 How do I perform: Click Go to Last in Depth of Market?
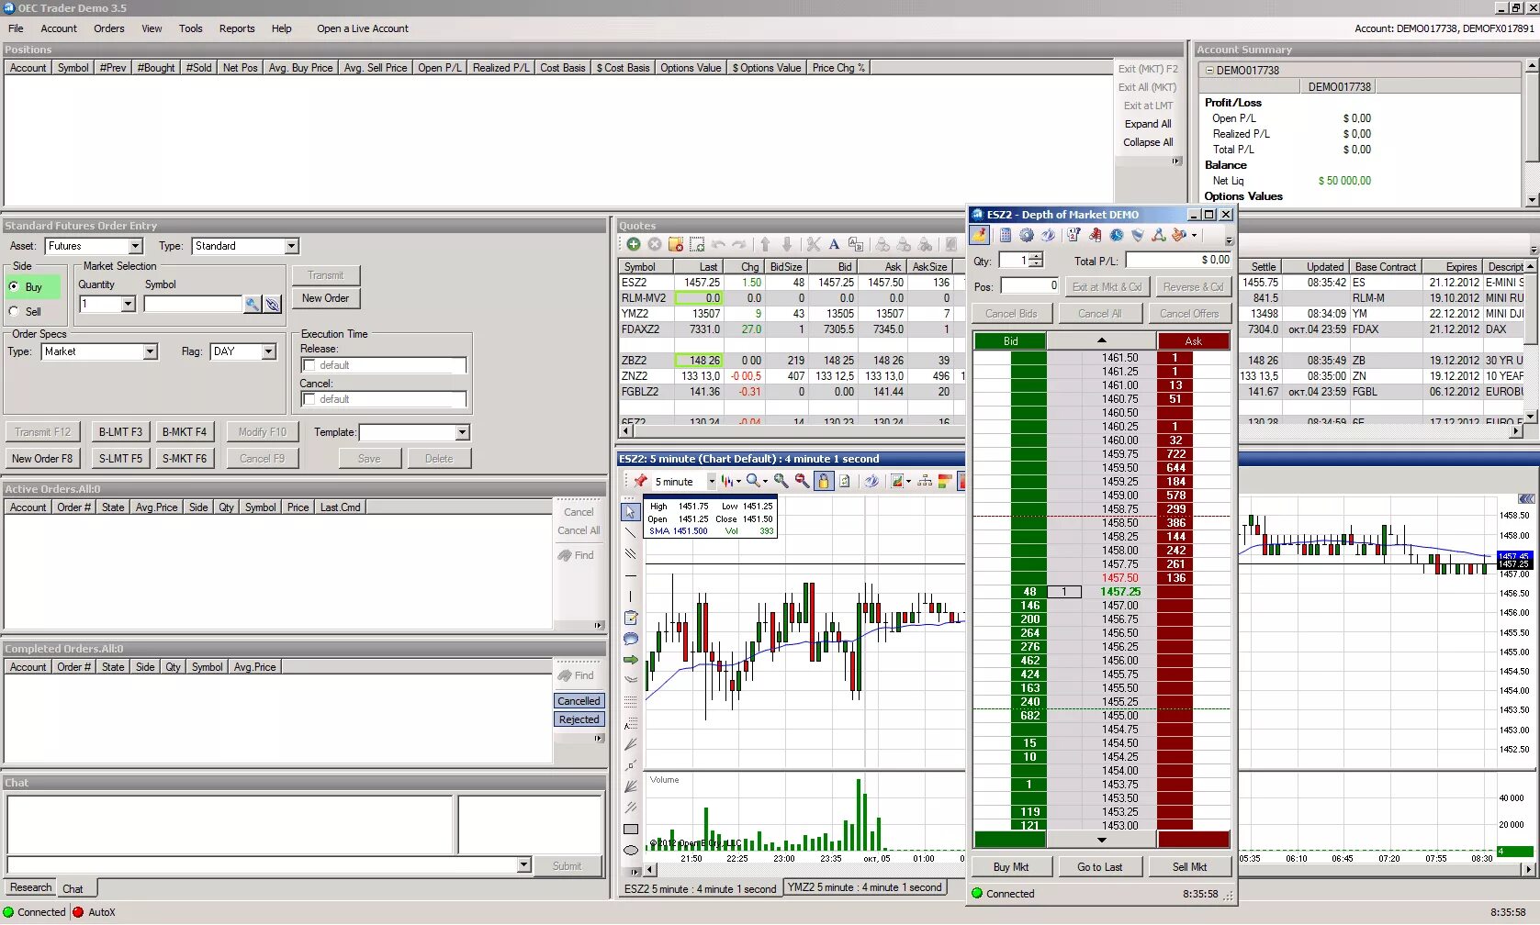click(1100, 867)
